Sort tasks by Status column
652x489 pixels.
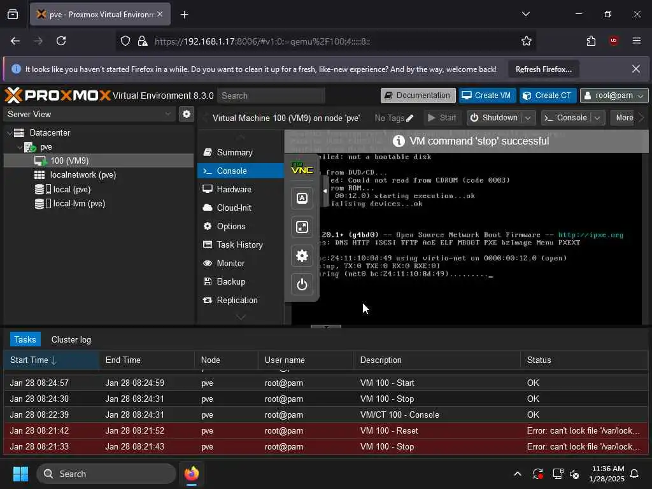pos(585,360)
